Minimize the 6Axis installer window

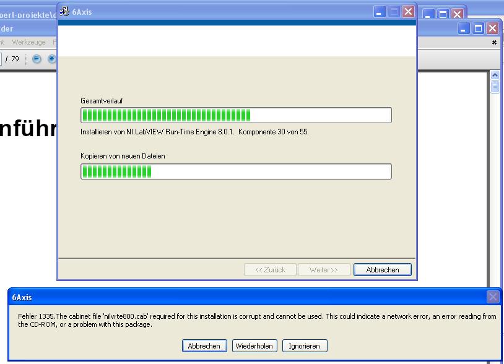[380, 12]
